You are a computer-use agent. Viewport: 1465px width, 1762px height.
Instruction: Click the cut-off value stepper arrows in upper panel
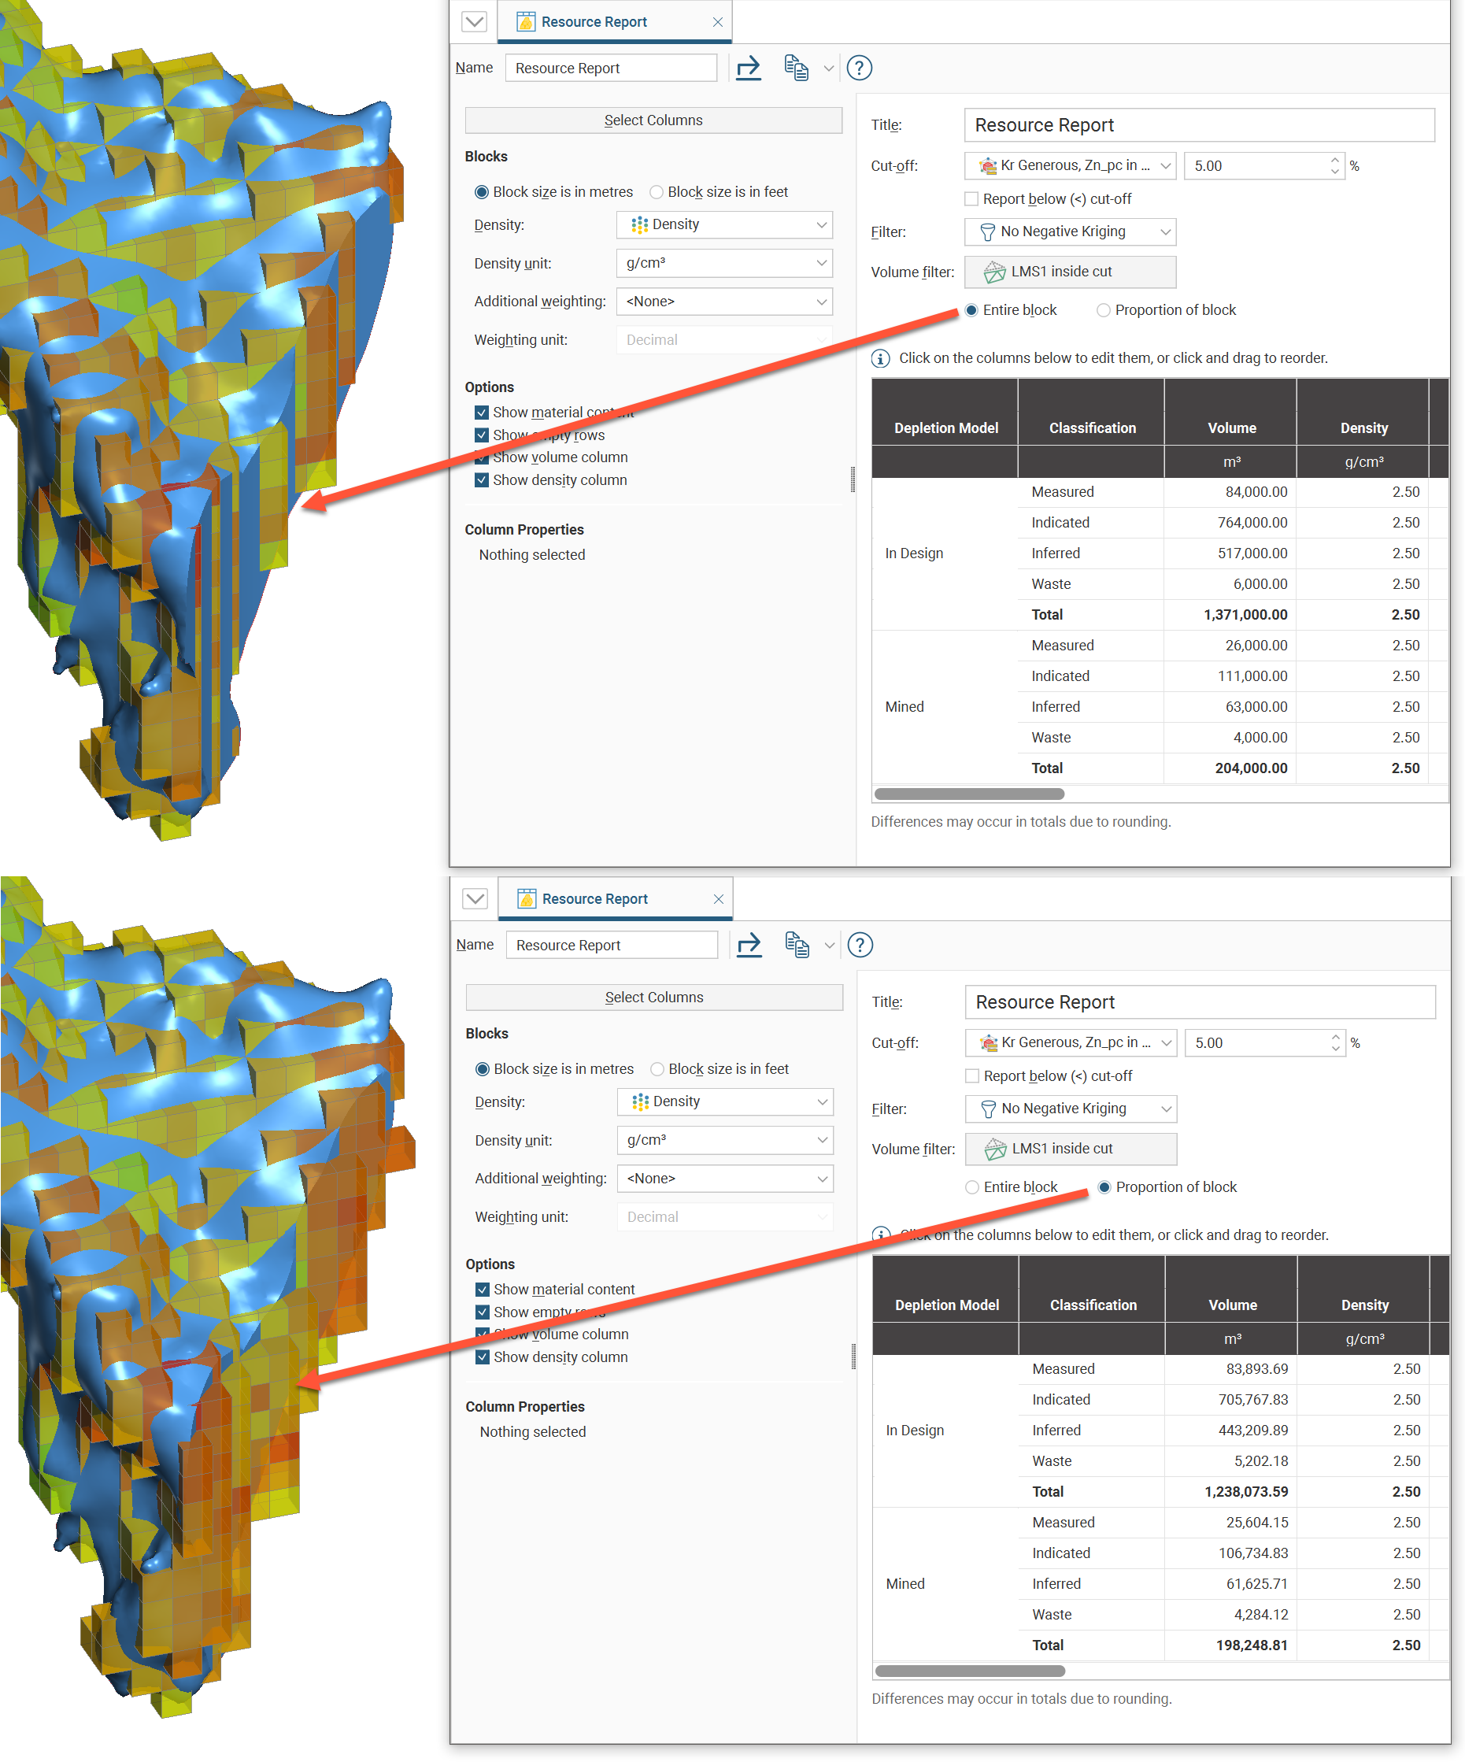(x=1334, y=166)
